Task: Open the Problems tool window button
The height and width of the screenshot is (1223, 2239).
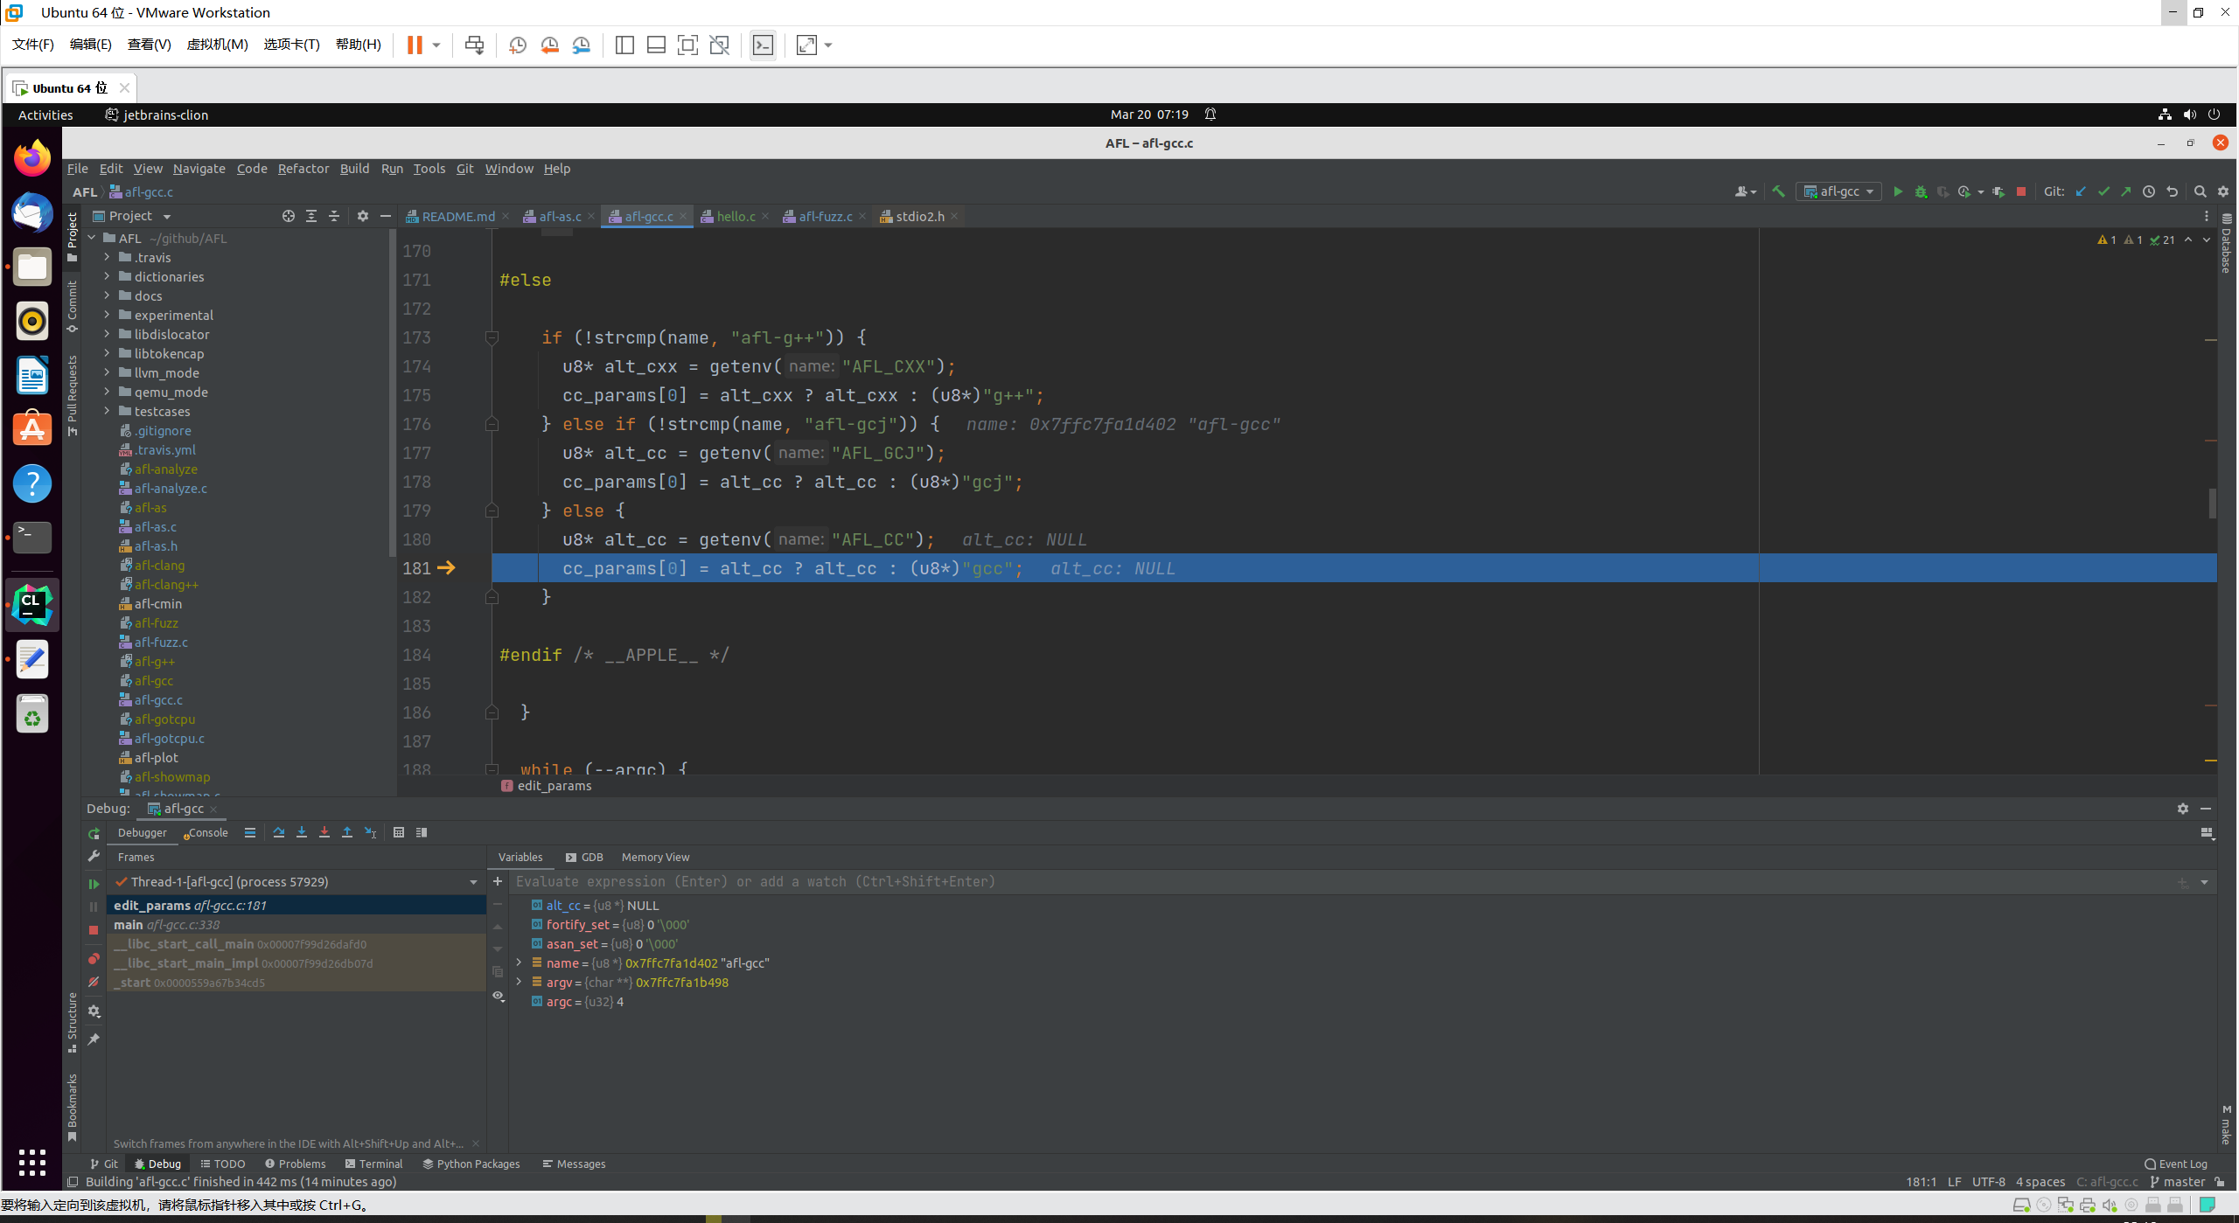Action: (x=295, y=1164)
